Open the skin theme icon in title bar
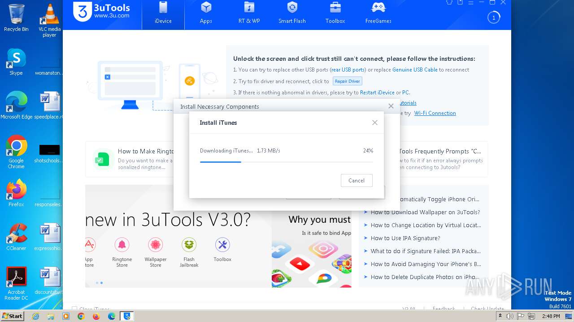Viewport: 574px width, 322px height. pyautogui.click(x=449, y=2)
